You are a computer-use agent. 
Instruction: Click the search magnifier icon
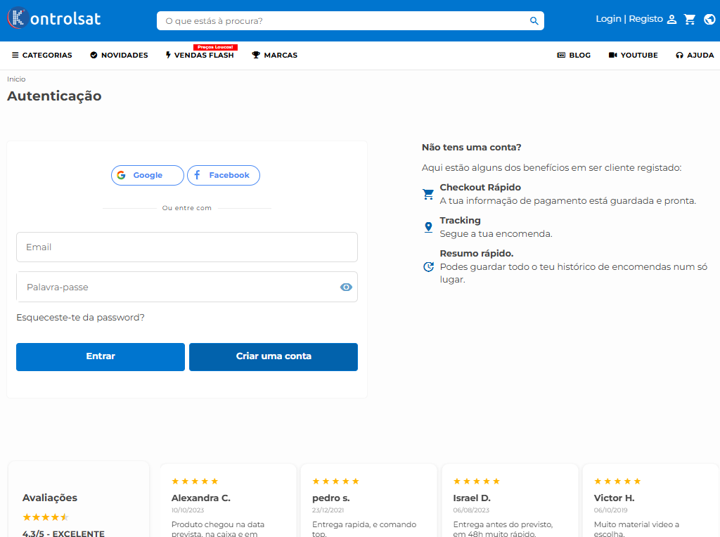point(534,21)
